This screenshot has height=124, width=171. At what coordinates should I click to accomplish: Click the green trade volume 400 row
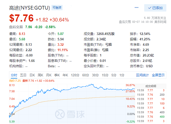coord(151,117)
